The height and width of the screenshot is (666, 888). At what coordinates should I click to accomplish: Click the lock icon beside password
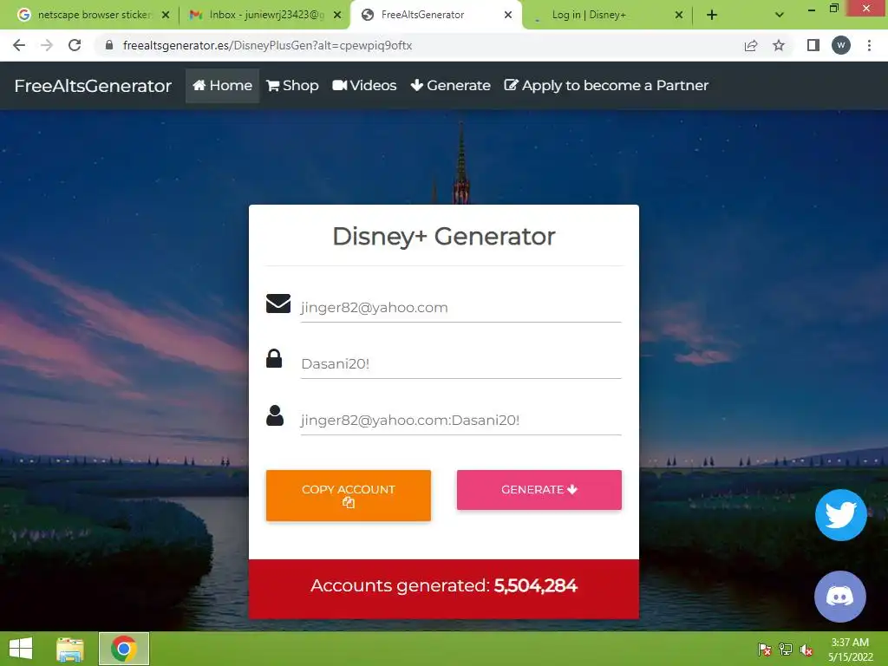point(274,358)
